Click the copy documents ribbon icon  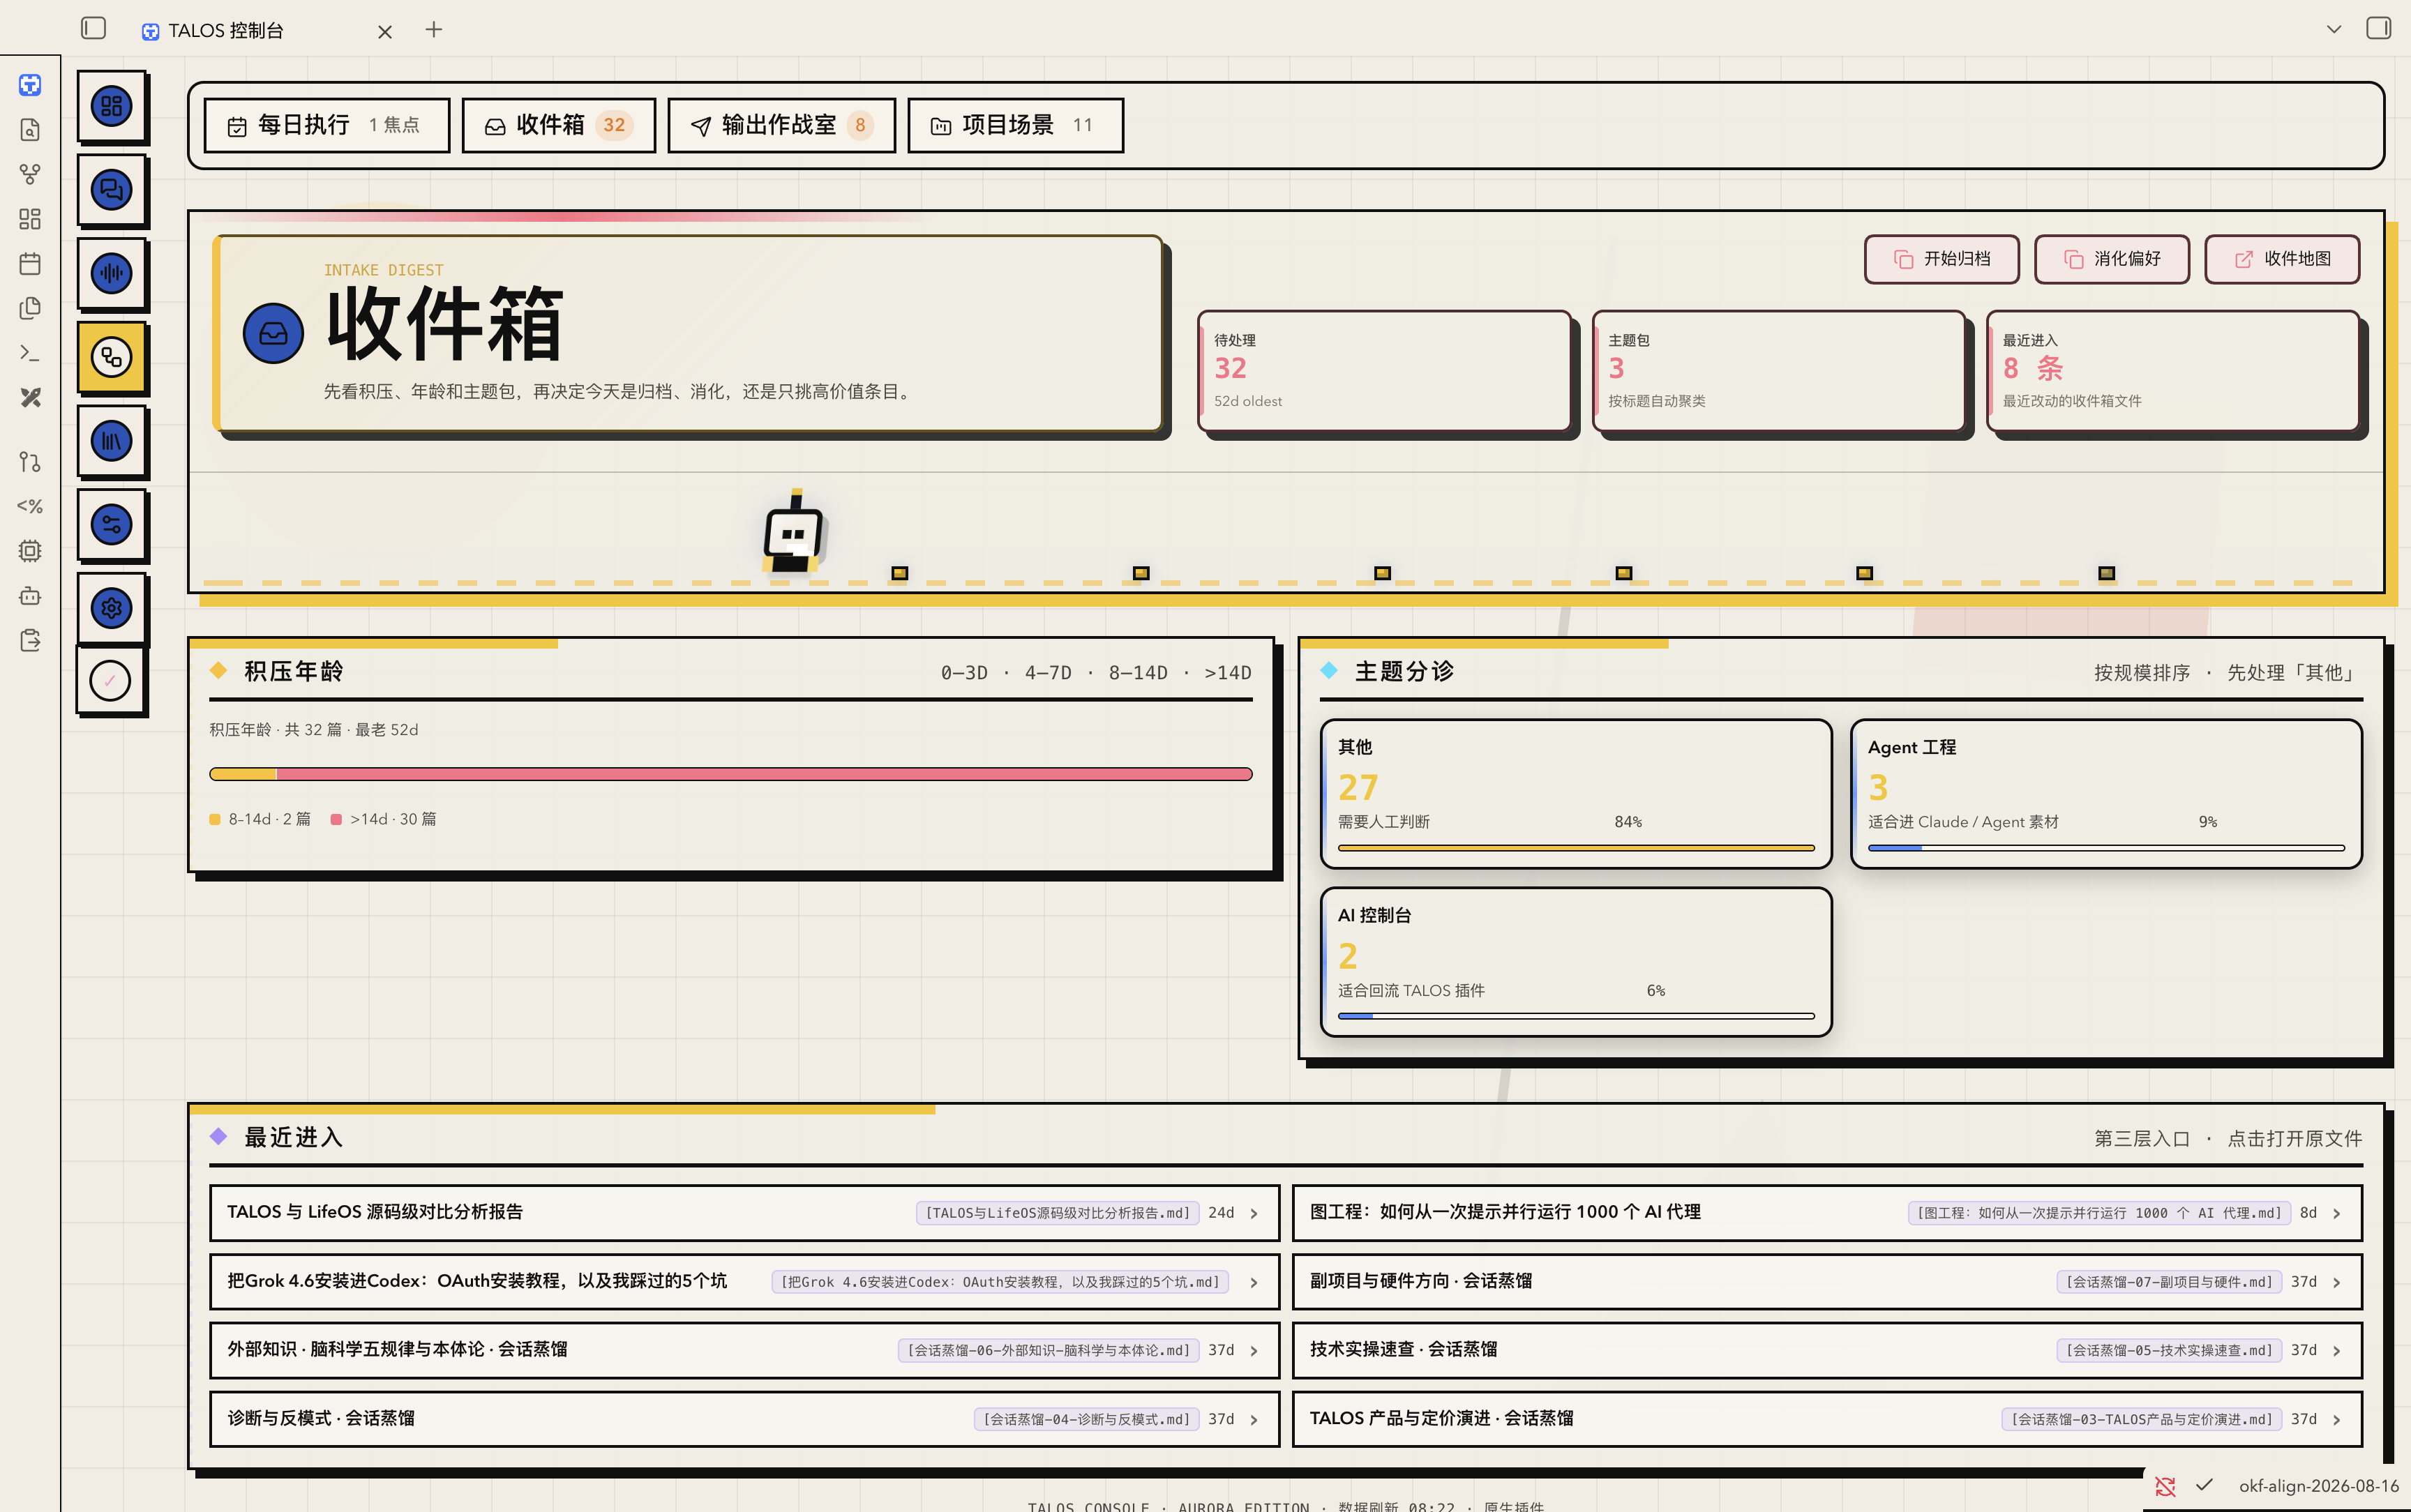(x=30, y=308)
